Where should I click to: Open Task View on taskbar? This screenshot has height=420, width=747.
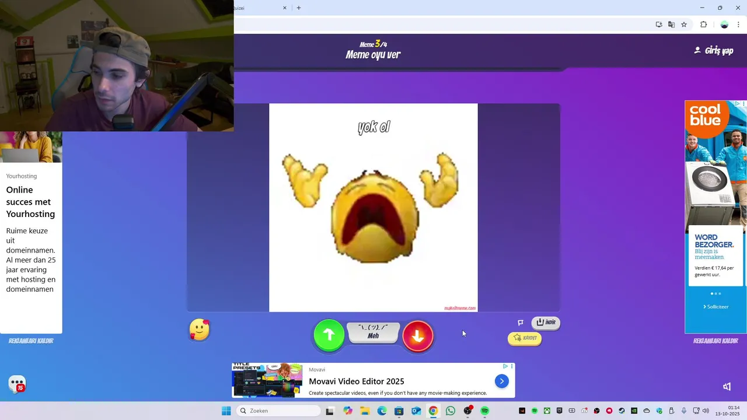(x=330, y=411)
